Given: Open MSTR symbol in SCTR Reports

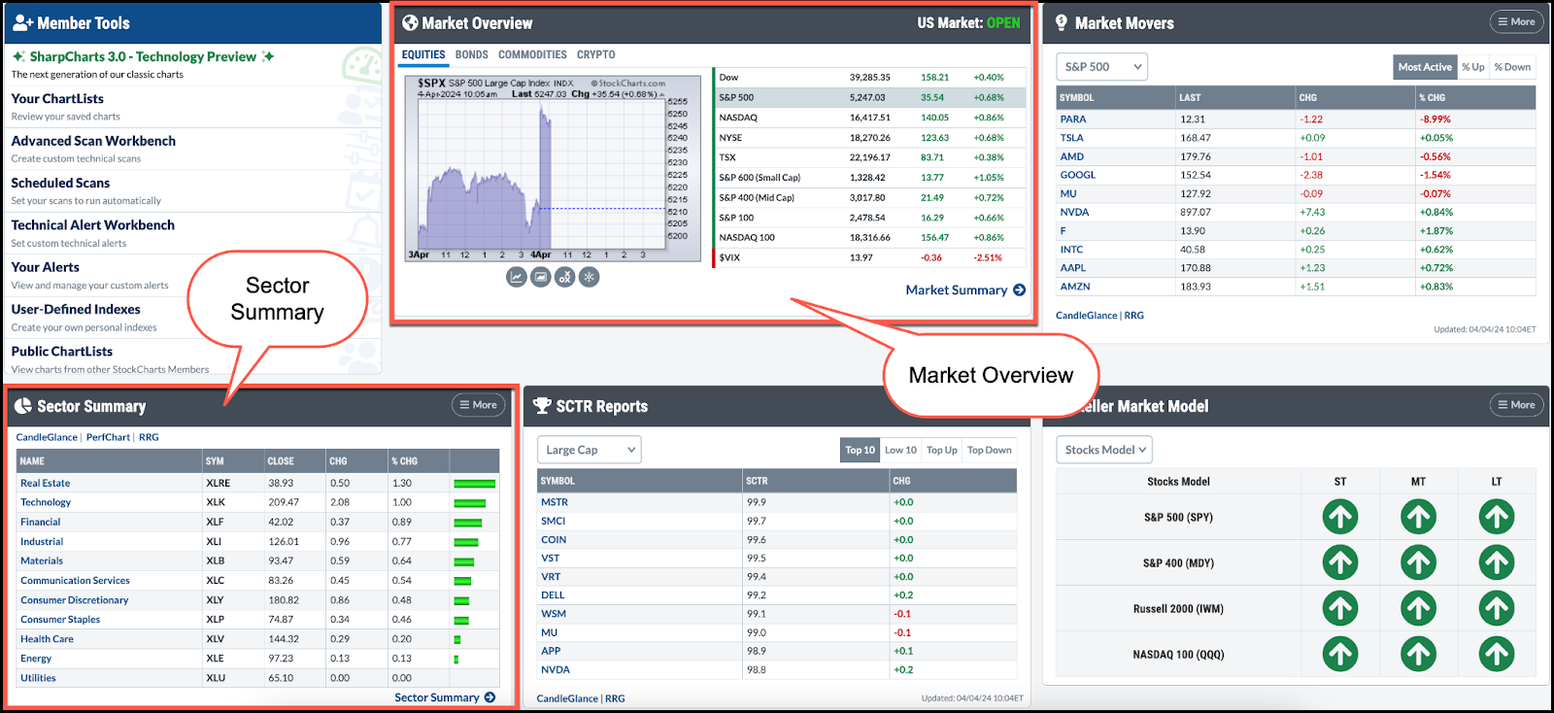Looking at the screenshot, I should tap(555, 502).
